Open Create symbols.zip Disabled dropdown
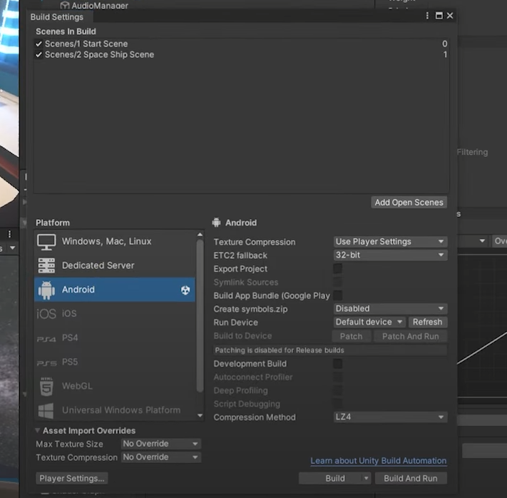This screenshot has height=498, width=507. click(390, 309)
